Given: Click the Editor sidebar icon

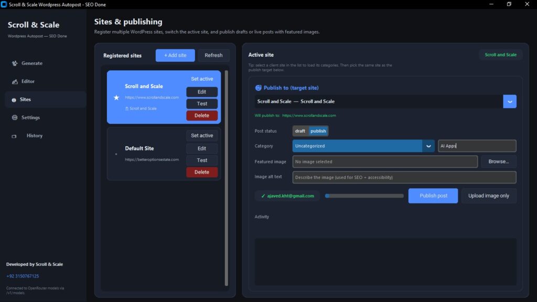Looking at the screenshot, I should tap(15, 81).
